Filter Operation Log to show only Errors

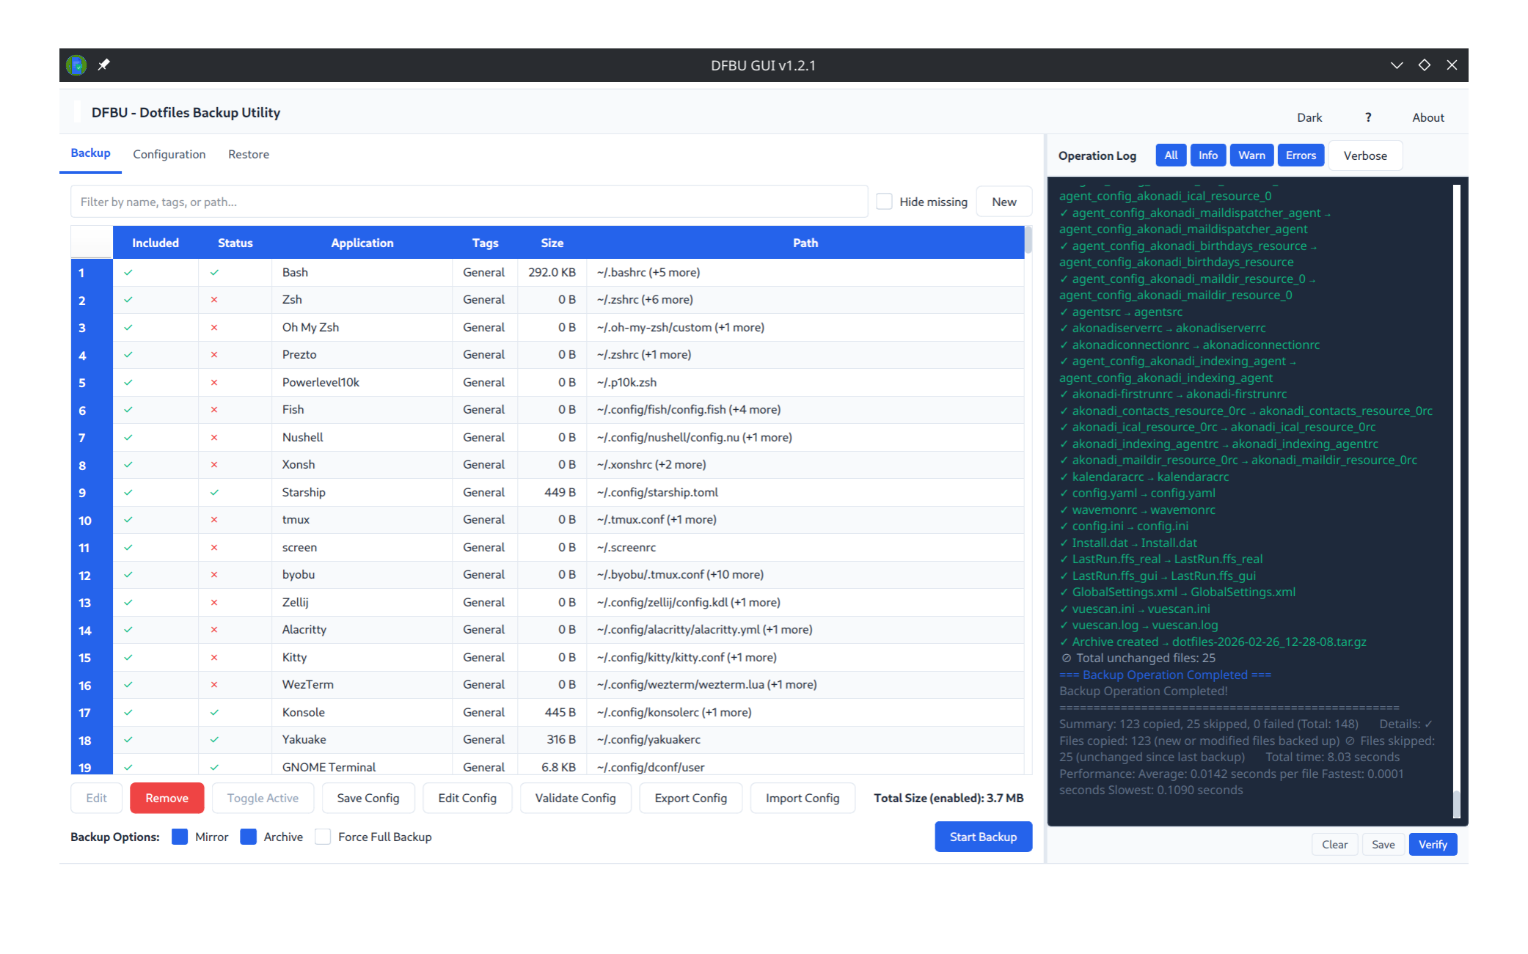1300,155
